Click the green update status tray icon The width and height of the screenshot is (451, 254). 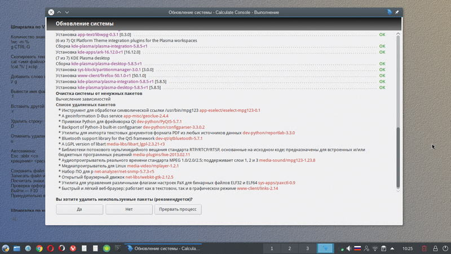(x=342, y=249)
